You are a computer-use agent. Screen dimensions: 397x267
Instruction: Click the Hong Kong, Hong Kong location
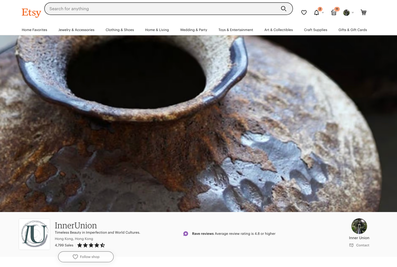click(x=74, y=239)
